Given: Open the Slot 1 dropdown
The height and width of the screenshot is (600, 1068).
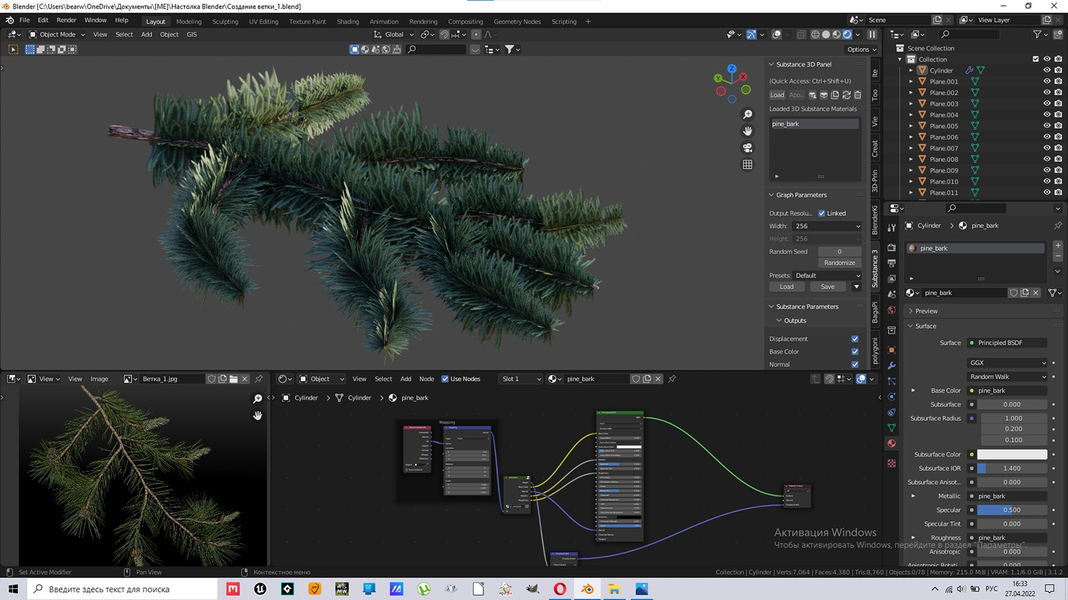Looking at the screenshot, I should pos(521,379).
